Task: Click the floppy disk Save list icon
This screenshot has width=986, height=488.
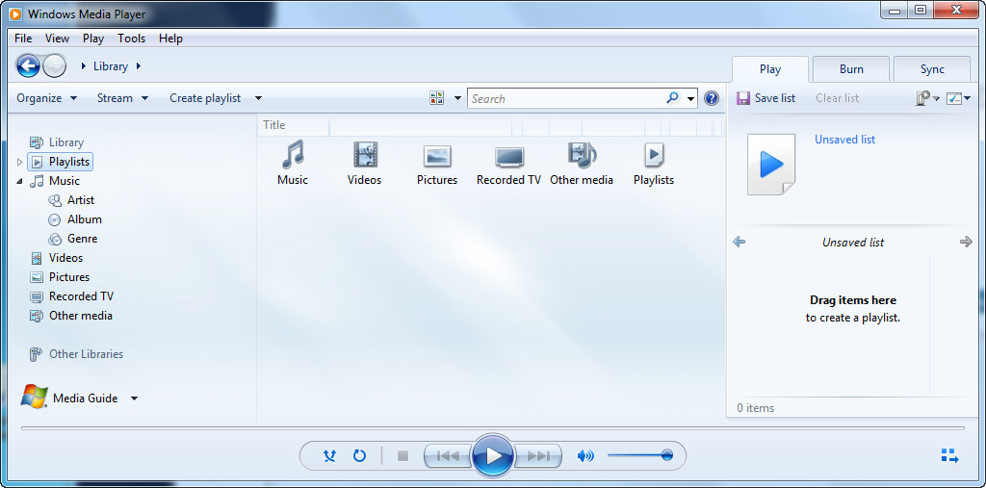Action: coord(743,98)
